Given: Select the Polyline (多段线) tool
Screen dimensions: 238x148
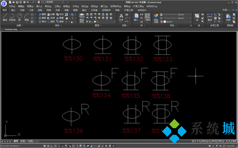Looking at the screenshot, I should pyautogui.click(x=12, y=17).
